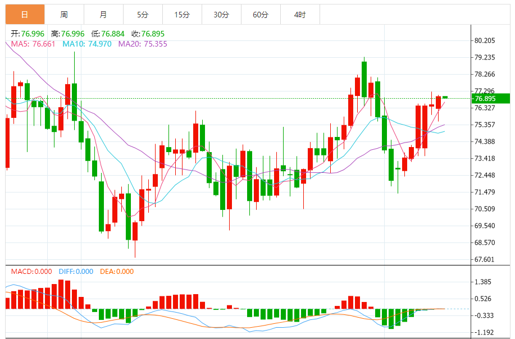The width and height of the screenshot is (515, 339).
Task: Click the latest small green candlestick at the far right
Action: 445,97
